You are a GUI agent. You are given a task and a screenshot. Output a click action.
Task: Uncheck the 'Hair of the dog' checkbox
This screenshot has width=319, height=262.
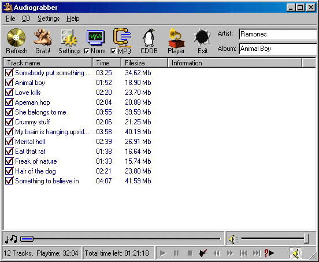[x=9, y=171]
